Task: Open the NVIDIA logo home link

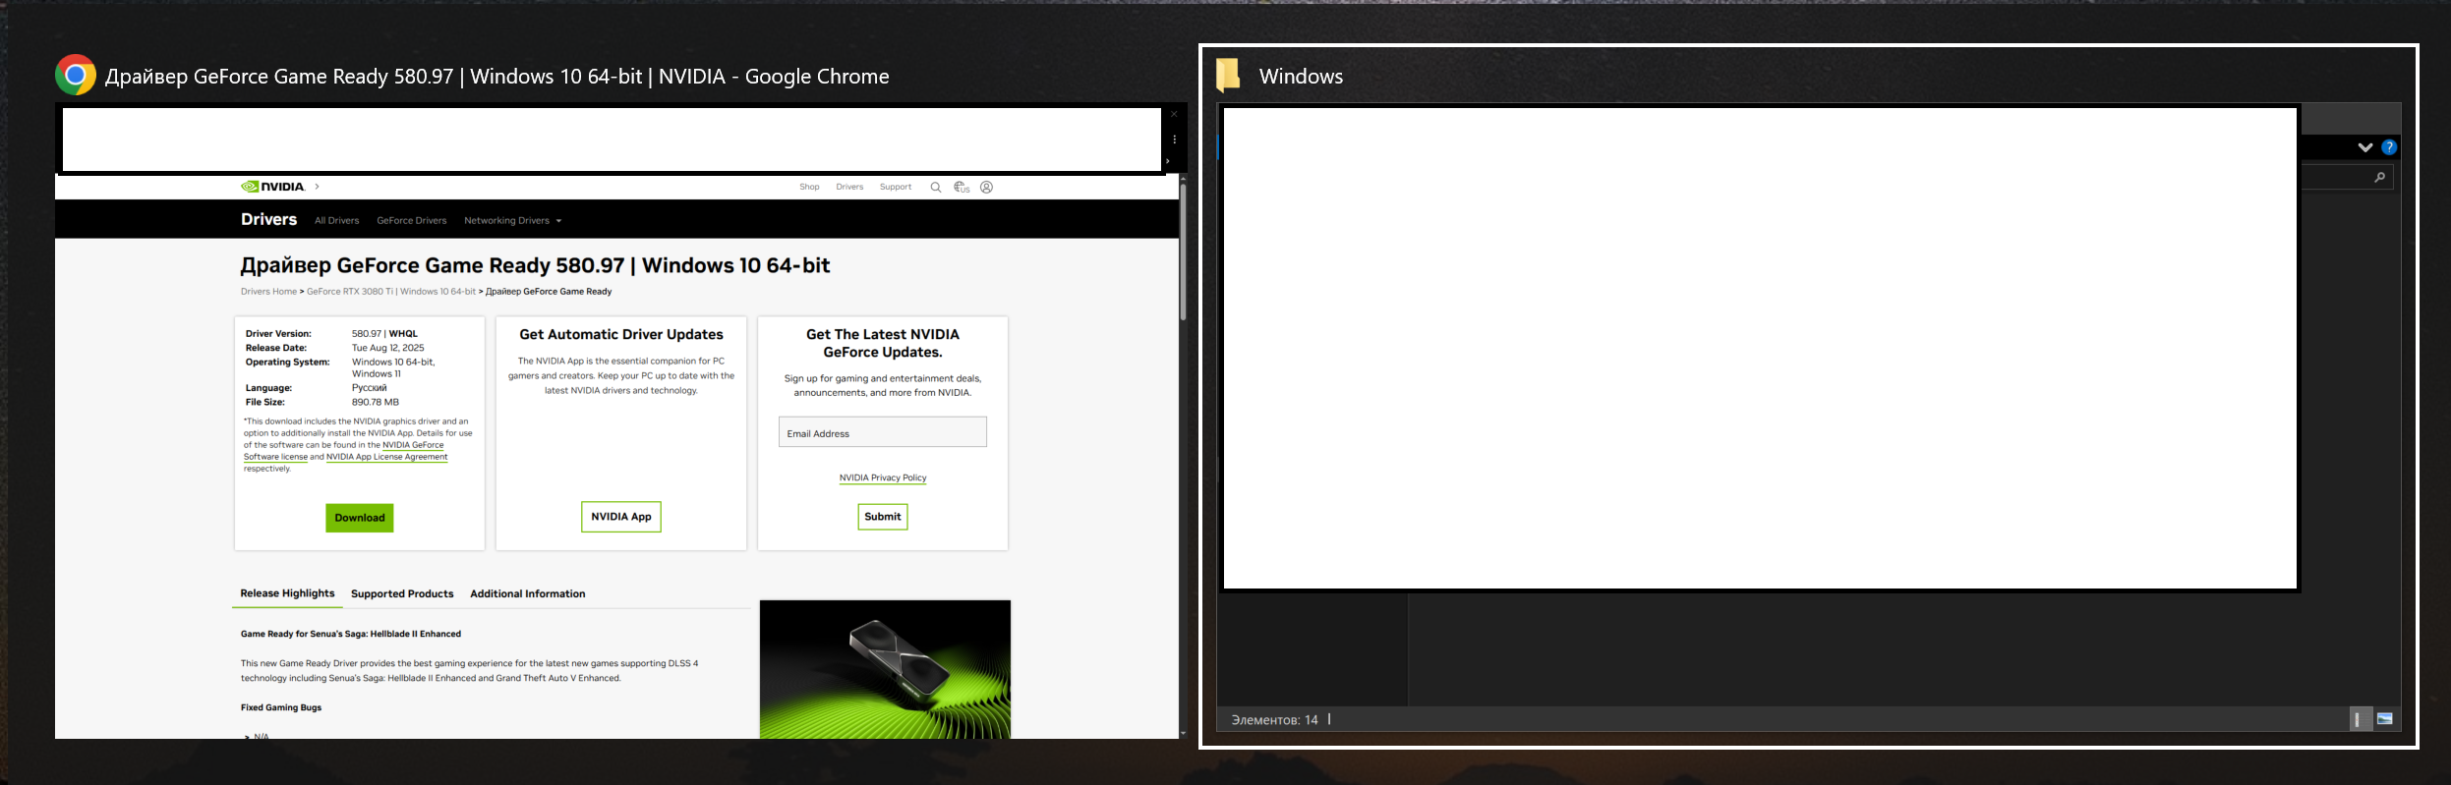Action: (273, 187)
